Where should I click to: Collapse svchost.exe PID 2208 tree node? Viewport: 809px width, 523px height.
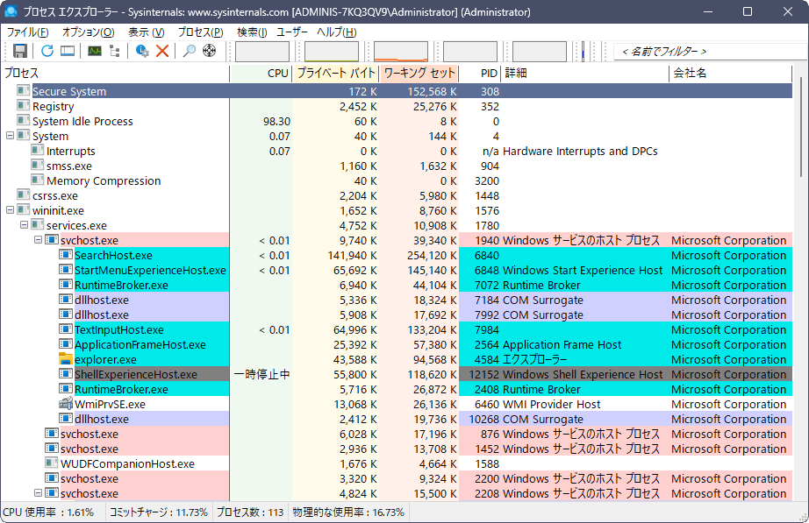point(38,493)
